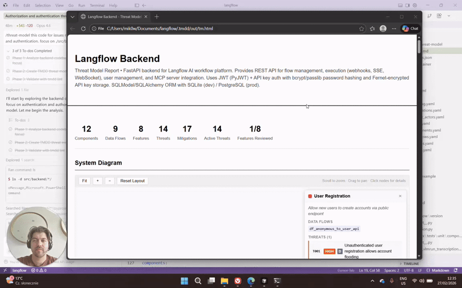The width and height of the screenshot is (462, 288).
Task: Click the HIGH severity badge on T001
Action: (x=329, y=251)
